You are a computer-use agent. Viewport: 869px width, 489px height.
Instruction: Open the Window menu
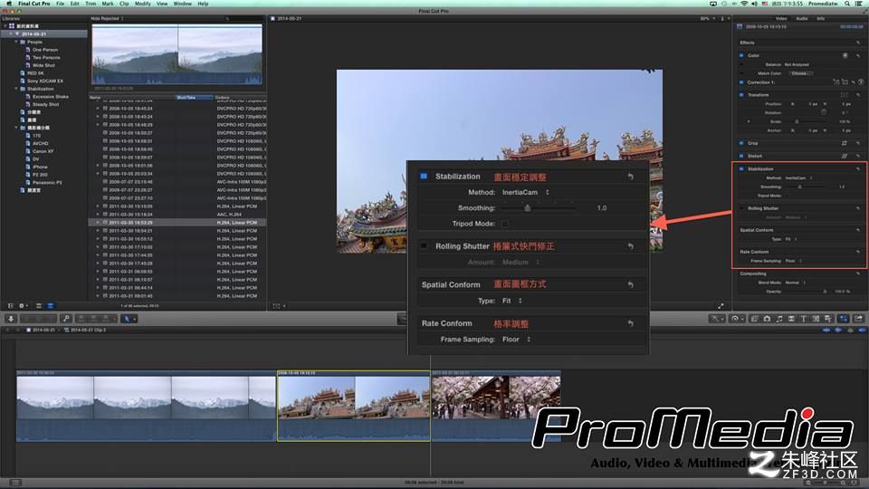click(x=182, y=4)
